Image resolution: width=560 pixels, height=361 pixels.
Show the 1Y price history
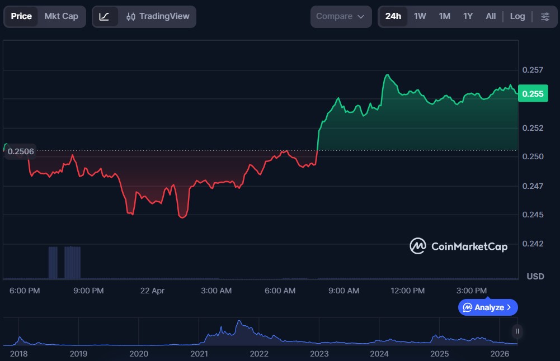click(468, 16)
